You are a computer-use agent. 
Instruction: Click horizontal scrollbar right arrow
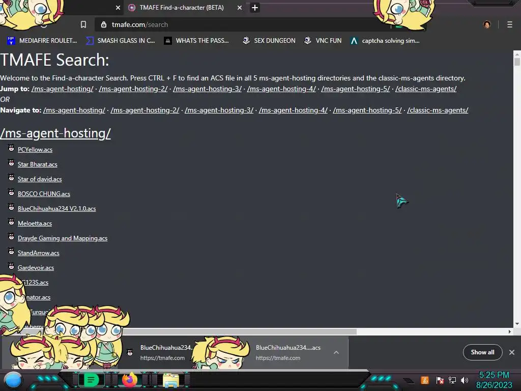(510, 331)
